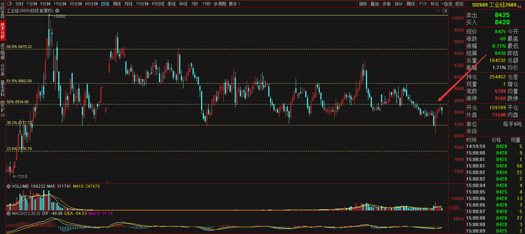Click the 返回 back button
Viewport: 525px width, 234px height.
click(459, 4)
